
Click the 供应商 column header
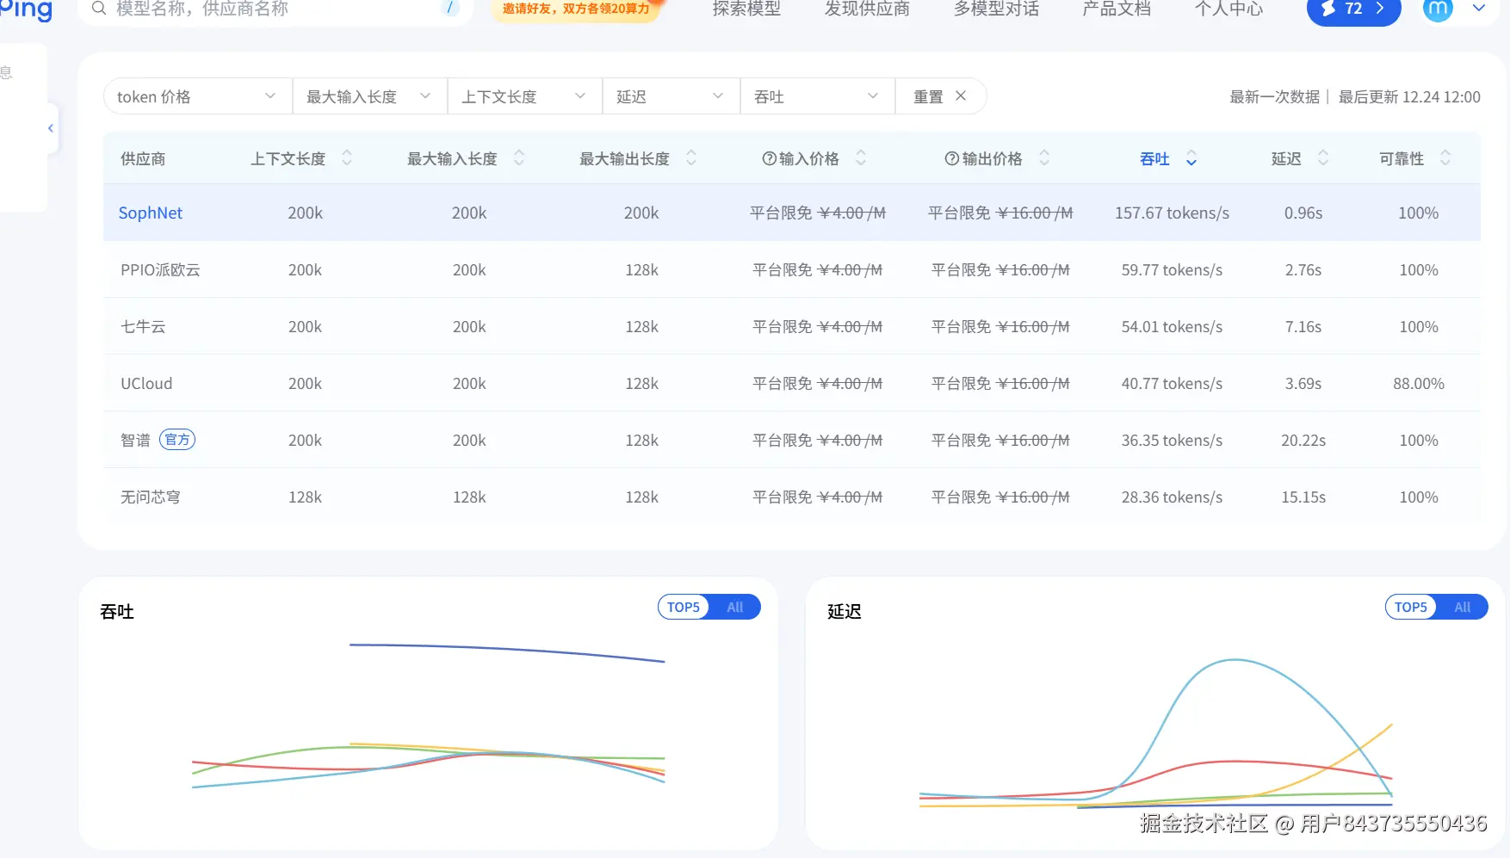(x=143, y=158)
